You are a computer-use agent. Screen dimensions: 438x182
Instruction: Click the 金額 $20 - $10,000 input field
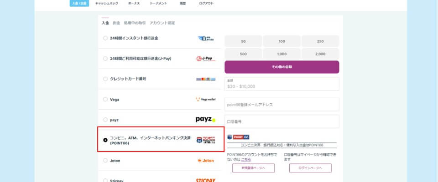[x=282, y=84]
